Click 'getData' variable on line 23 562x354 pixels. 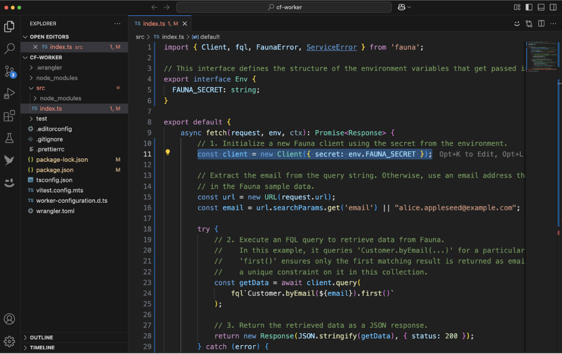click(x=254, y=283)
